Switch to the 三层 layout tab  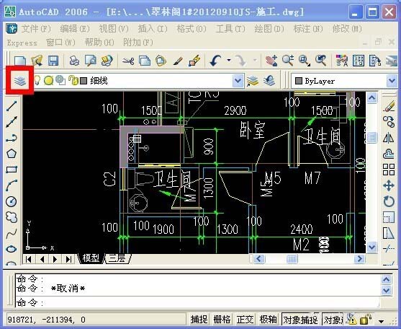(x=117, y=258)
